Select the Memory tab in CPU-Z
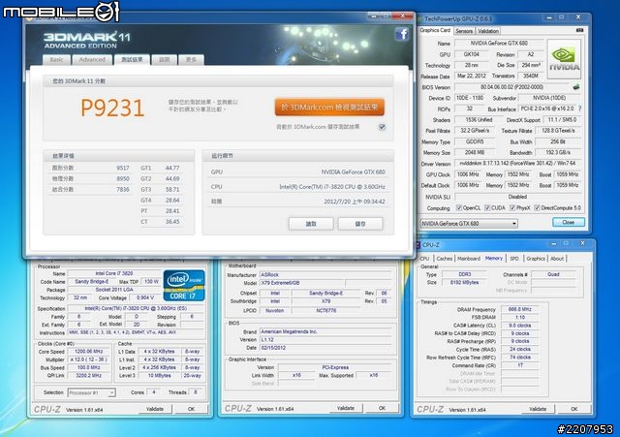Viewport: 620px width, 437px height. point(493,259)
